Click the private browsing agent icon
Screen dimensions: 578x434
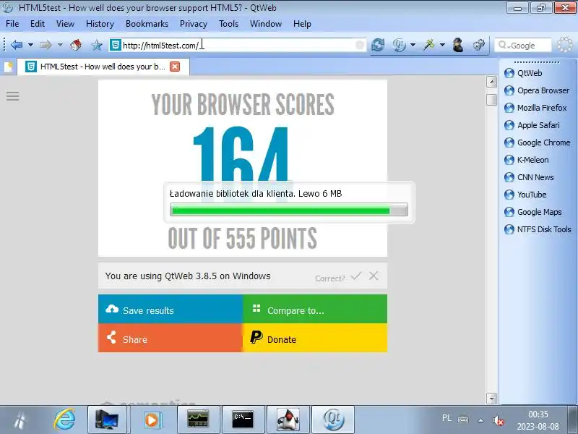click(x=458, y=45)
